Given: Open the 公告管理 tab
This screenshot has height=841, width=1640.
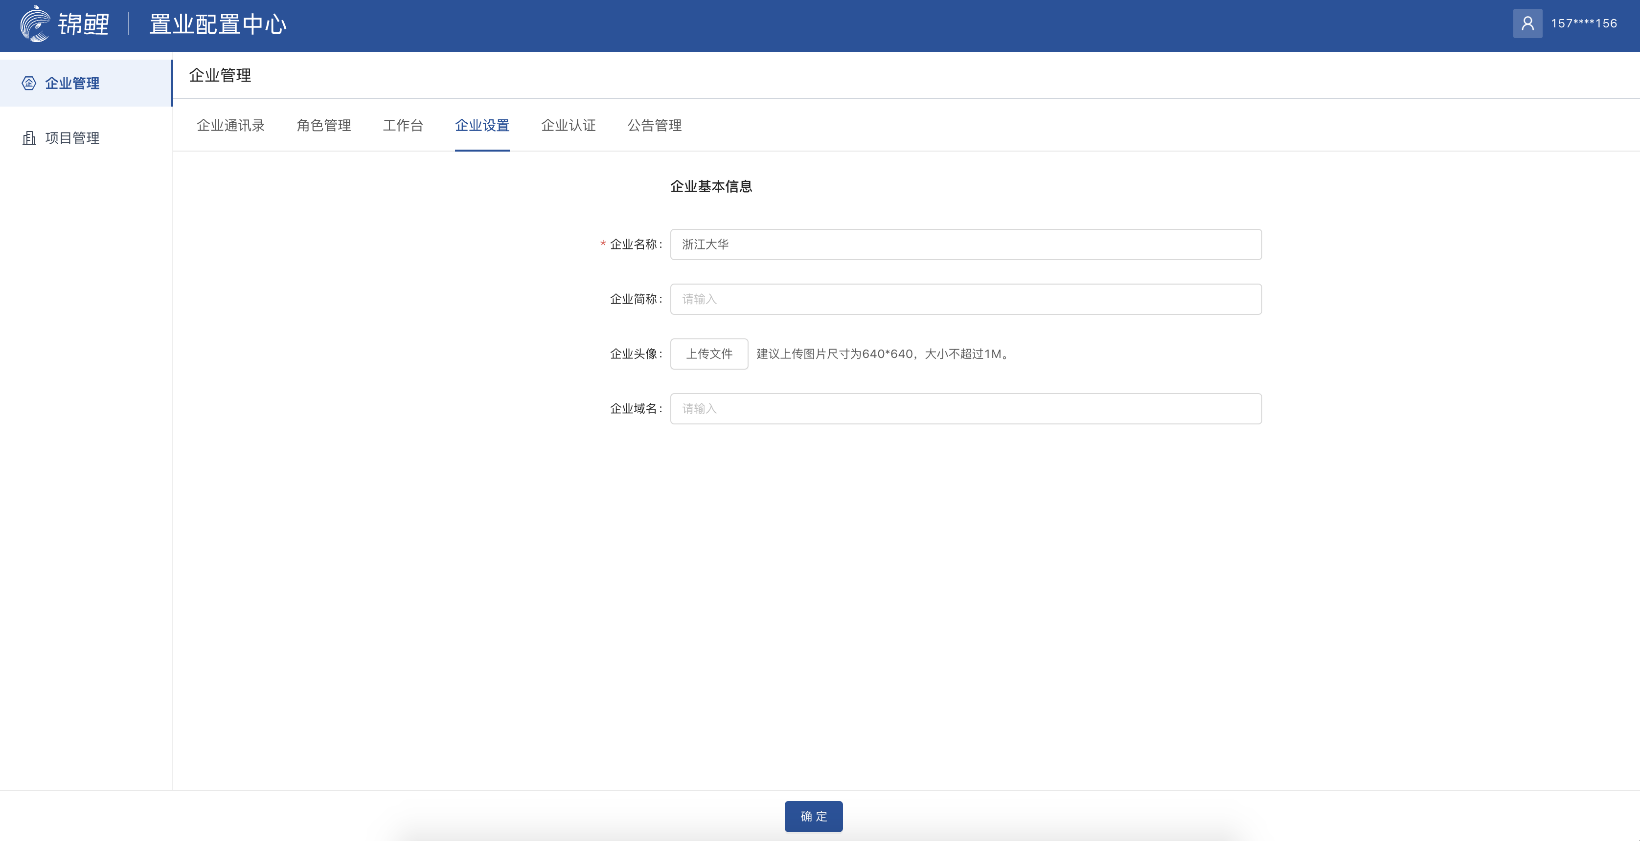Looking at the screenshot, I should [655, 125].
